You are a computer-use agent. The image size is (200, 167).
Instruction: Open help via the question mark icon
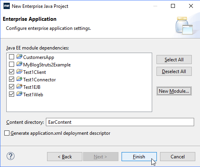11,156
